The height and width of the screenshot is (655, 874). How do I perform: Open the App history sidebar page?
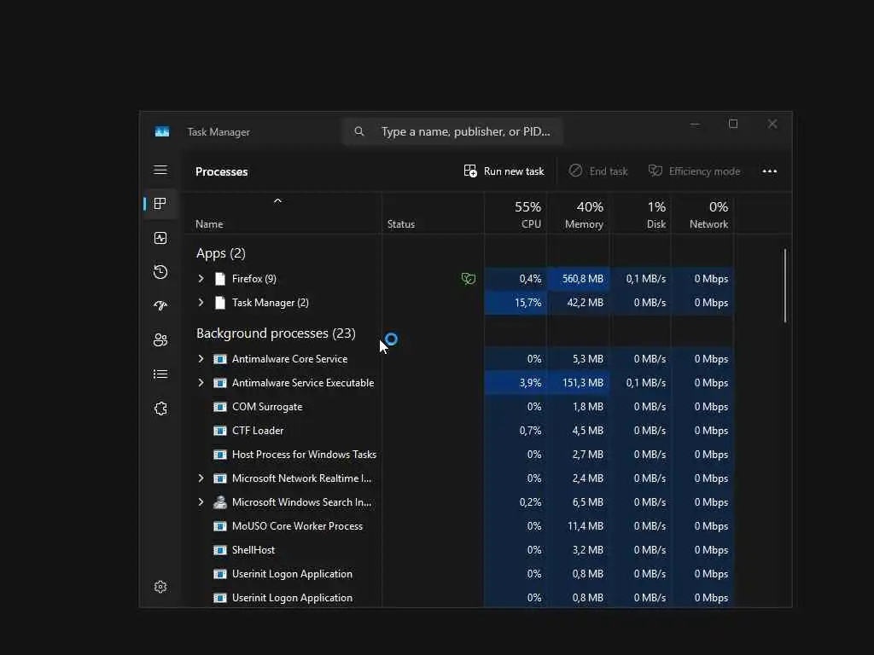click(x=160, y=272)
